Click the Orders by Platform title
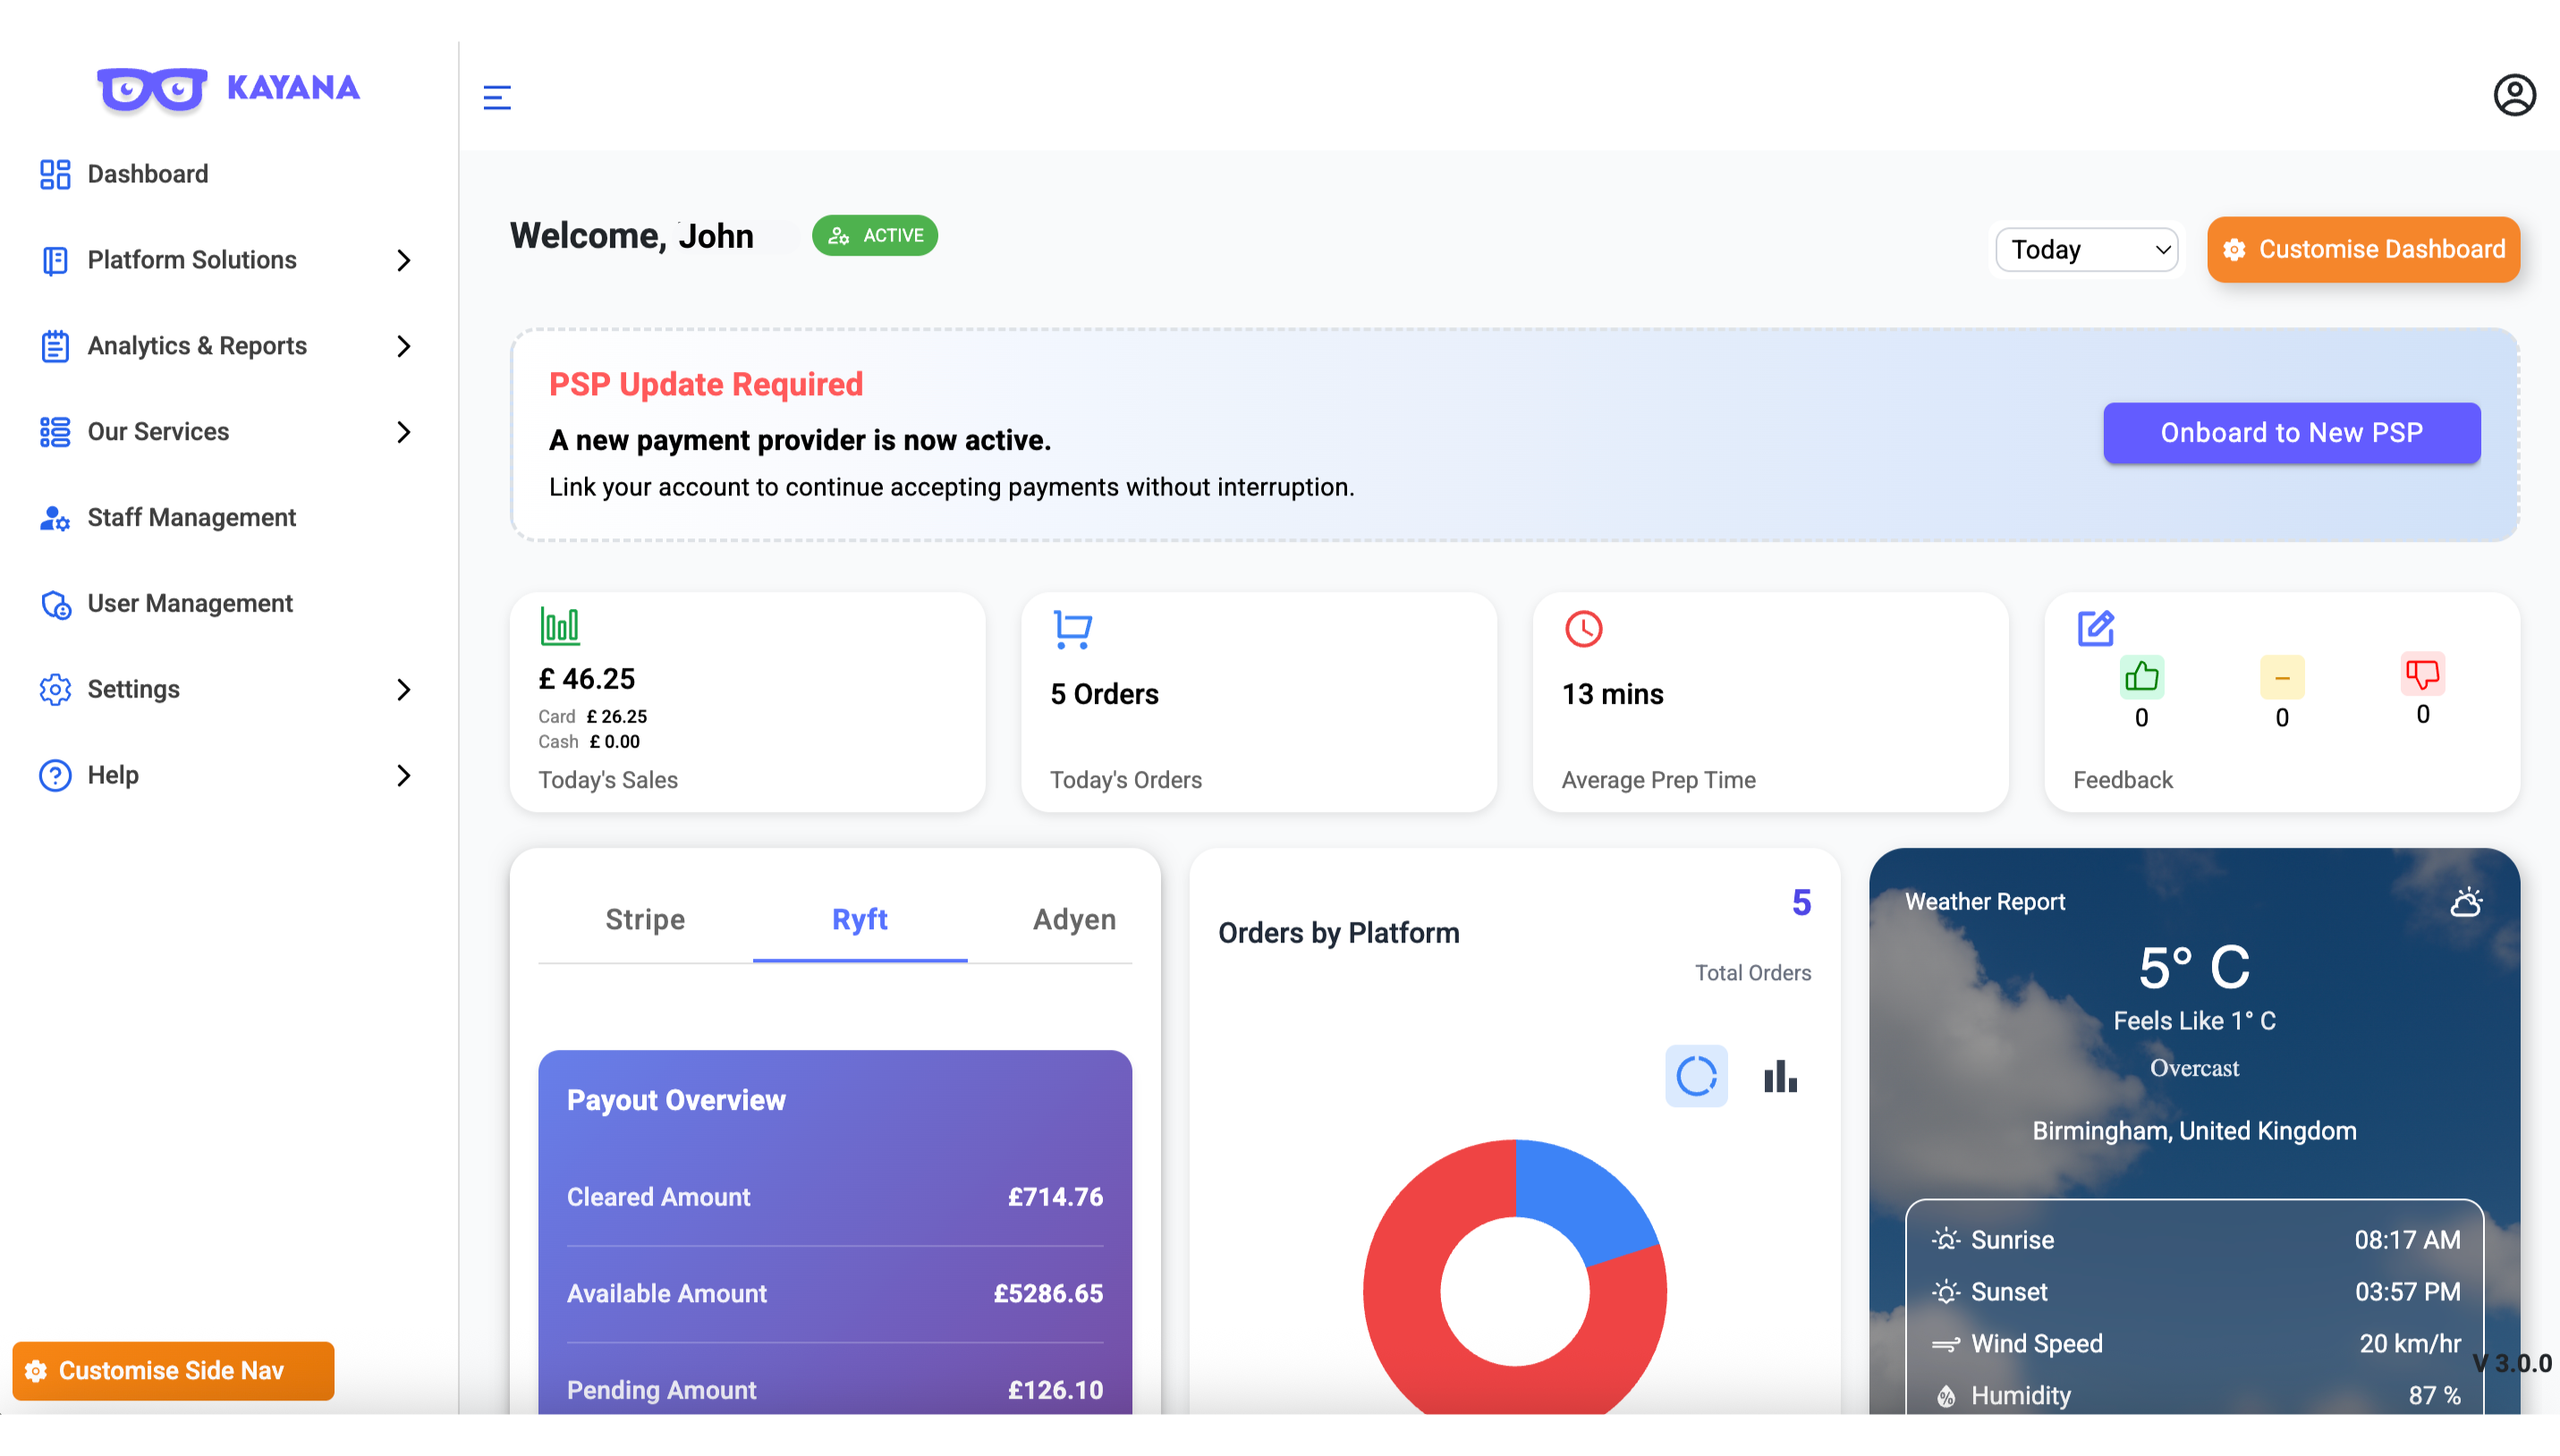Screen dimensions: 2560x1456 pyautogui.click(x=1338, y=933)
